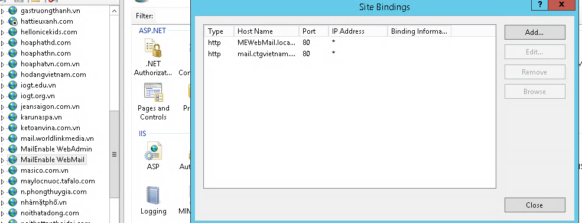Select the iogt.org.vn site
Screen dimensions: 582x223
pos(38,96)
